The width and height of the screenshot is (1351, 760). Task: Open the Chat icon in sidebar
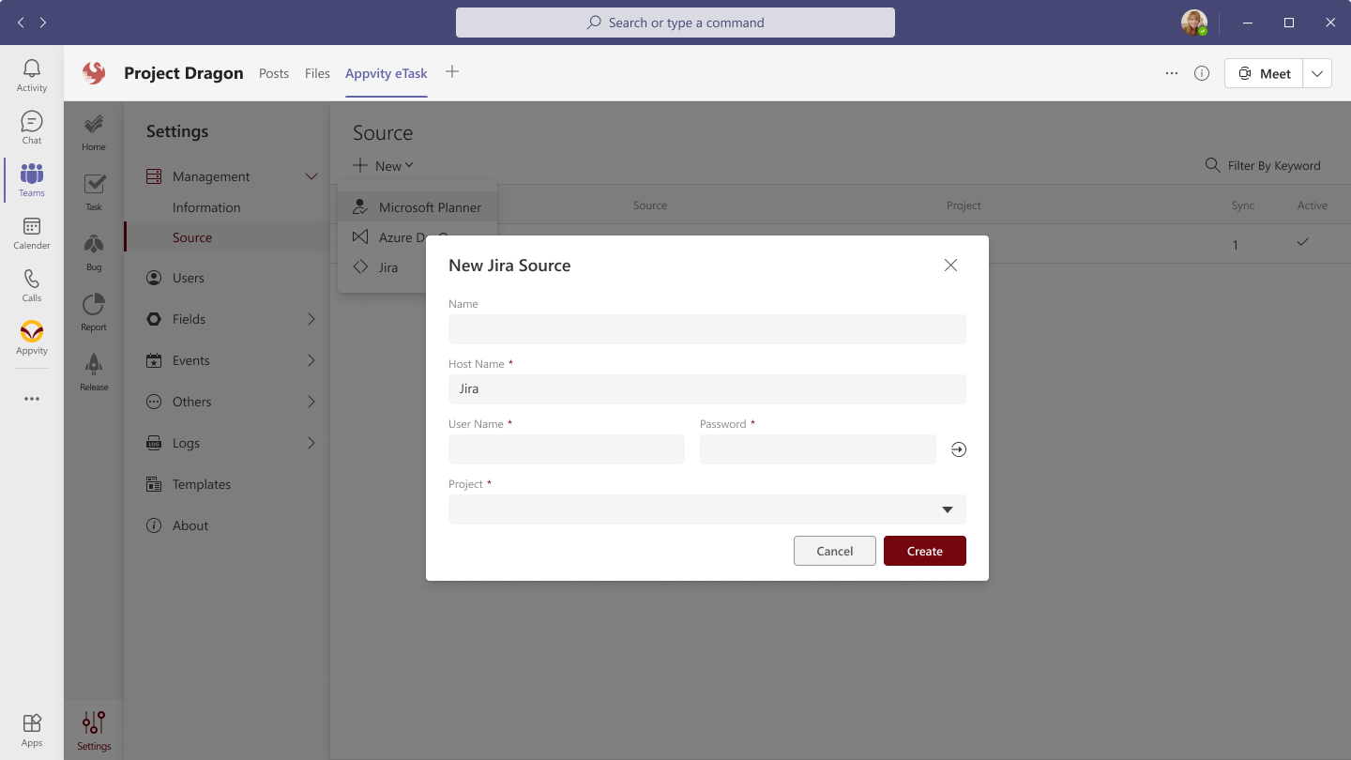coord(32,128)
